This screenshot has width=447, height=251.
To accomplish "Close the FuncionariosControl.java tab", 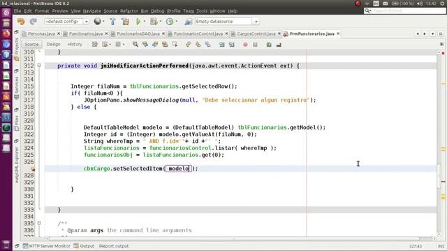I will click(x=226, y=33).
